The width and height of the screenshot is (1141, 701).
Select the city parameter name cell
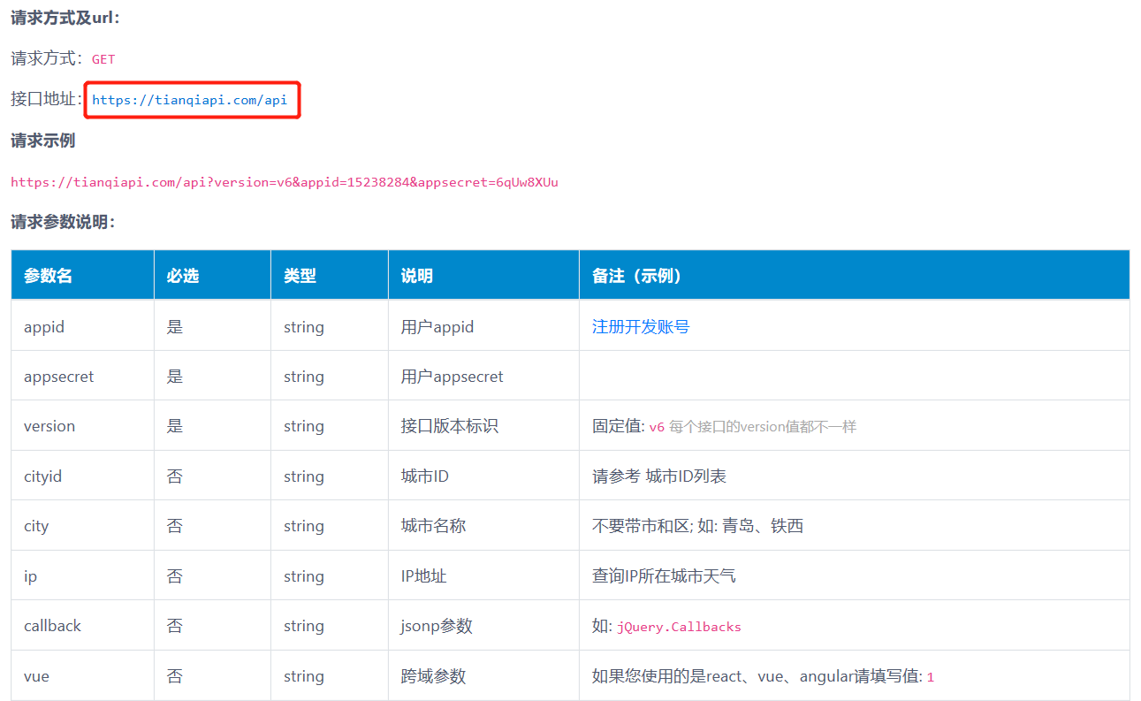[82, 525]
